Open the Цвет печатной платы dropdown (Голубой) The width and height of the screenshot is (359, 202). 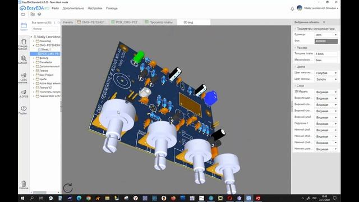pyautogui.click(x=326, y=73)
